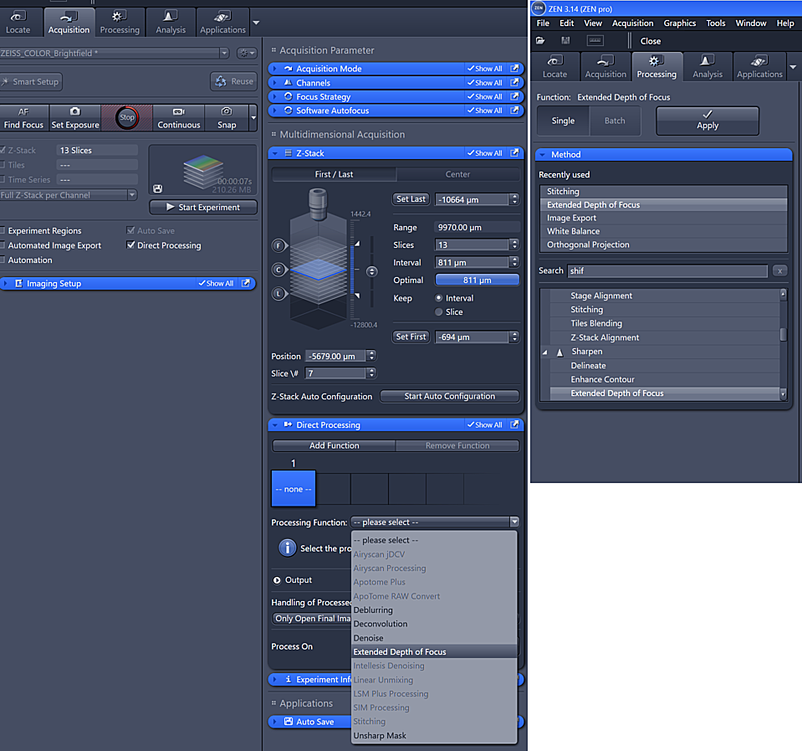Click the open folder icon in ZEN window
Viewport: 802px width, 751px height.
click(x=540, y=40)
